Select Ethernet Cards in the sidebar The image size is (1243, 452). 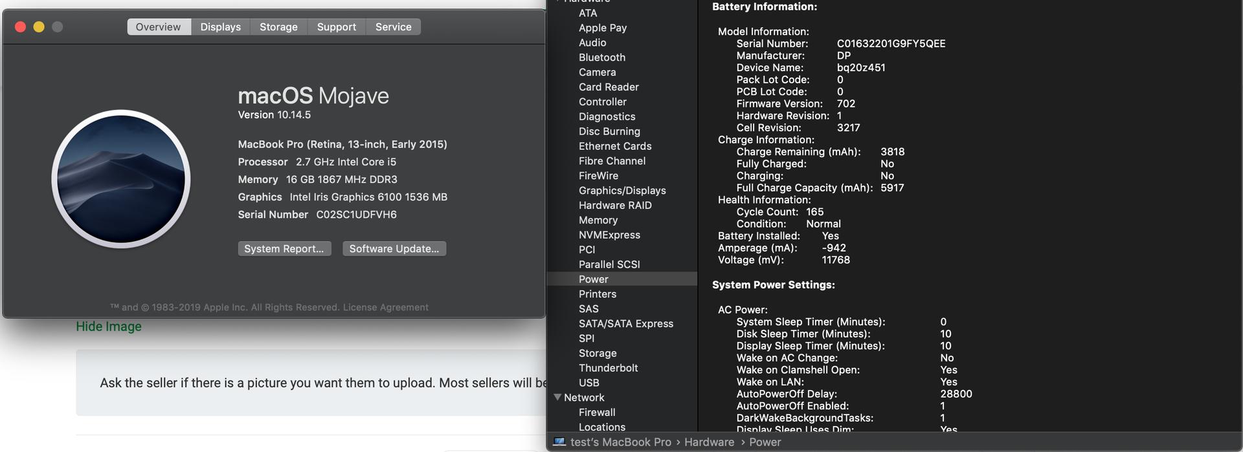[615, 146]
